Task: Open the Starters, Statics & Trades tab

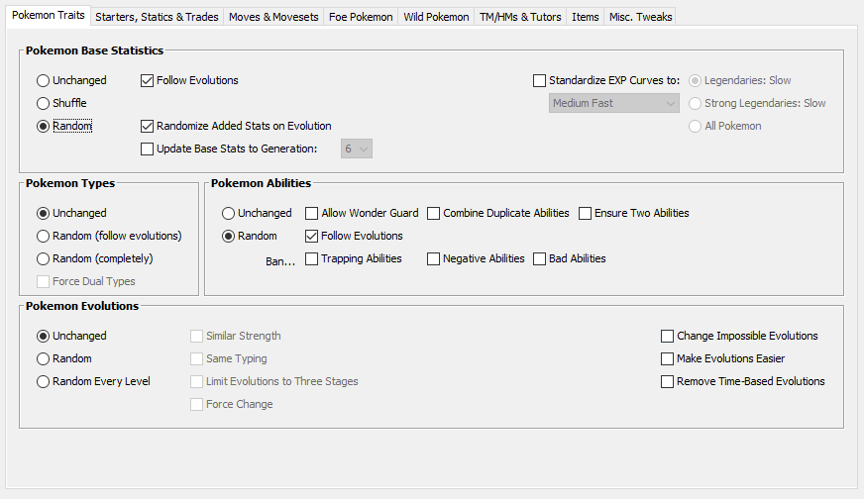Action: pyautogui.click(x=157, y=17)
